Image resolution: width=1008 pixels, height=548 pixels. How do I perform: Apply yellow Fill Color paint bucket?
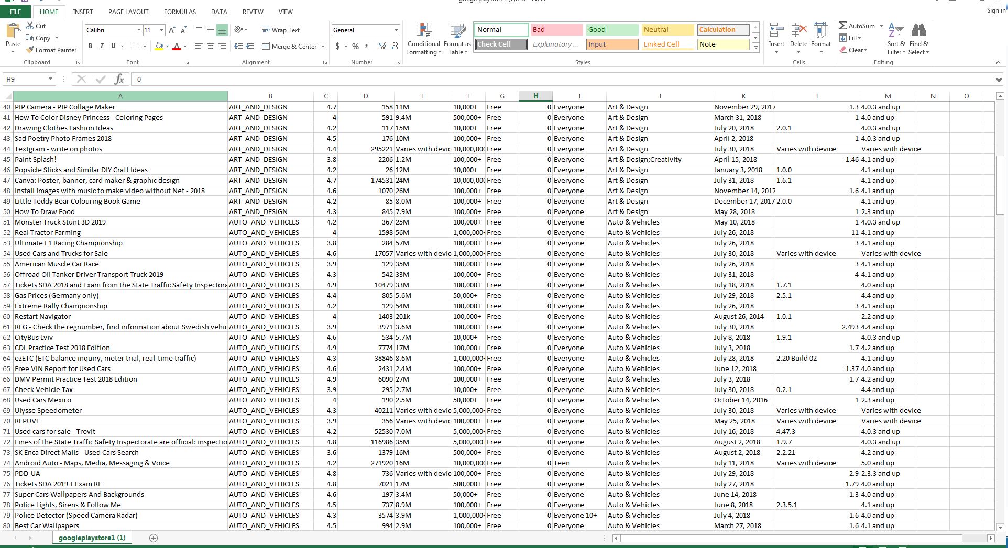(x=159, y=46)
